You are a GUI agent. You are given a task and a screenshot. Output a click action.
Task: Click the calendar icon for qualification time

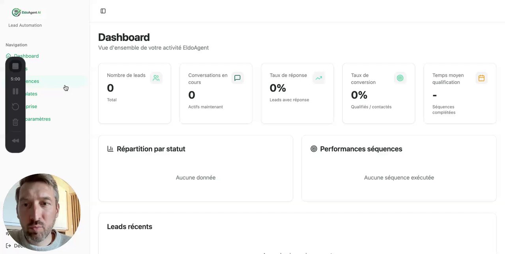pos(481,78)
